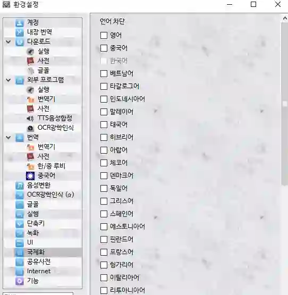Click the 번역 category icon
Viewport: 288px width, 295px height.
[20, 138]
